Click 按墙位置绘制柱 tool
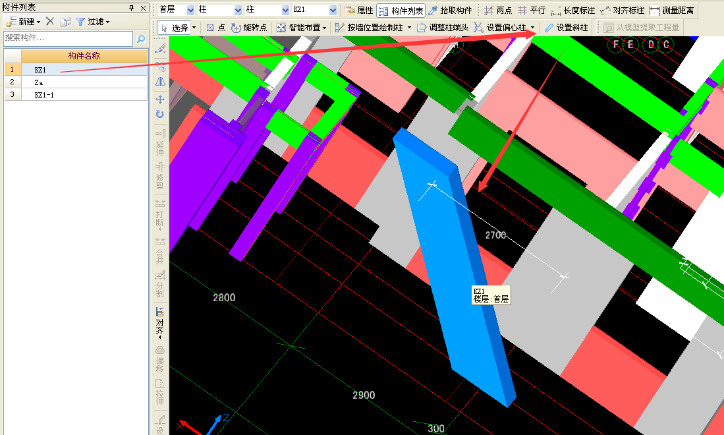 370,28
